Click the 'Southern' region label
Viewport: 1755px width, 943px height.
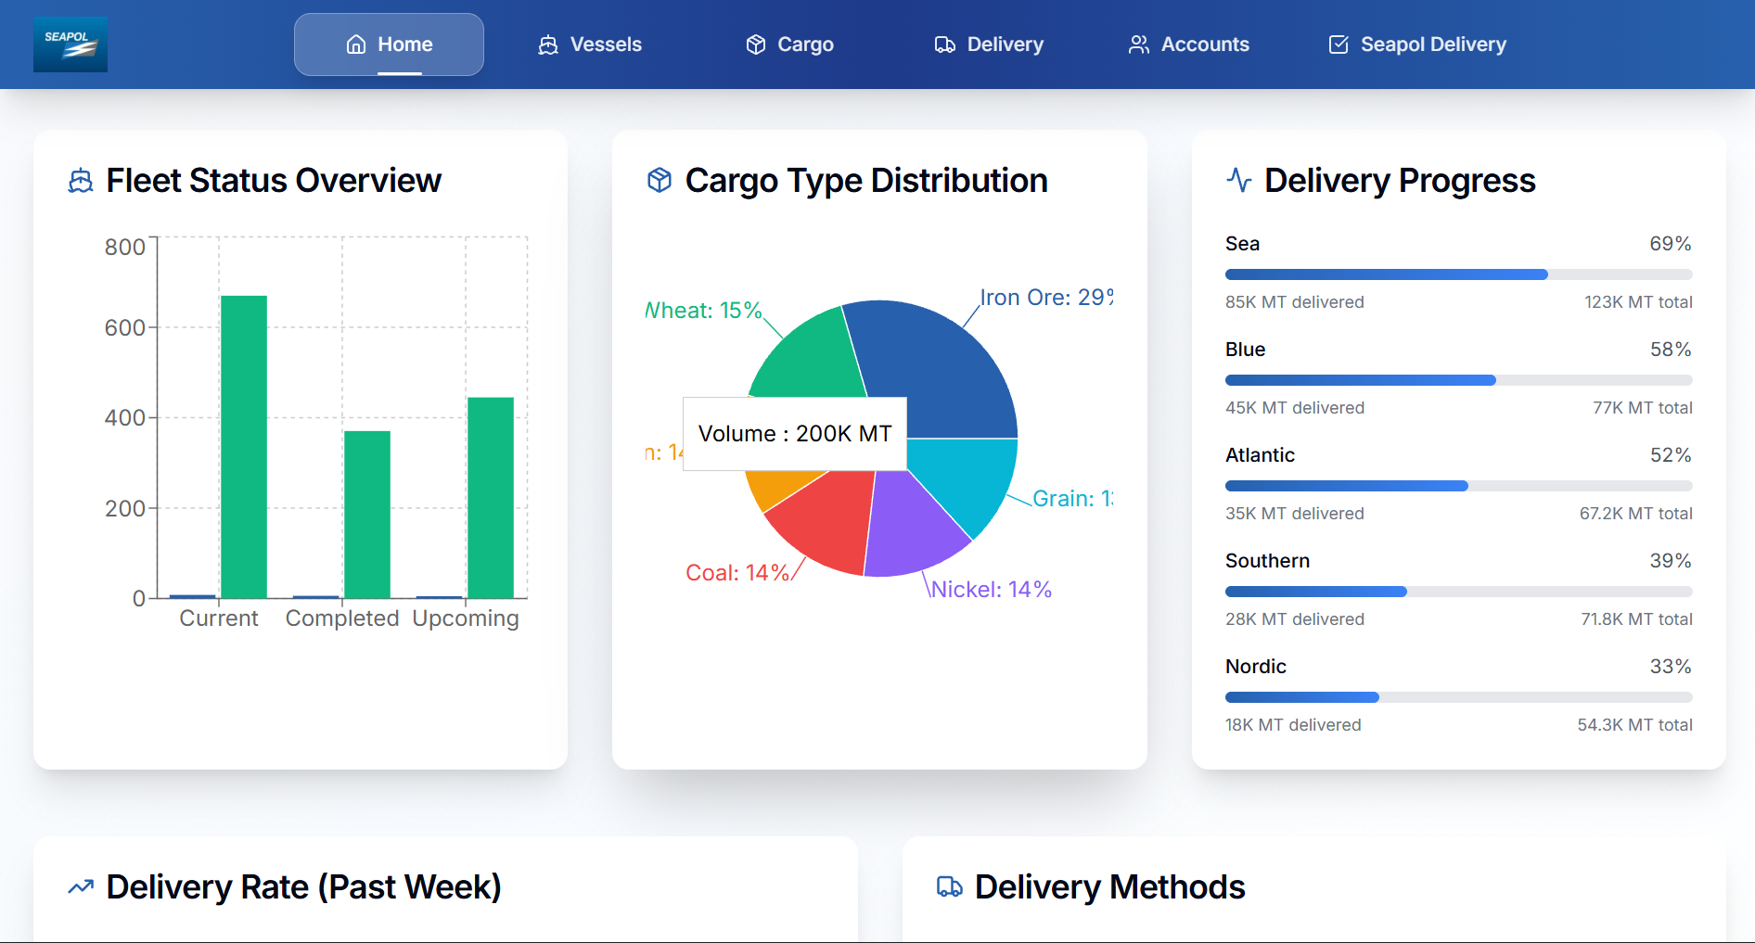[x=1267, y=561]
